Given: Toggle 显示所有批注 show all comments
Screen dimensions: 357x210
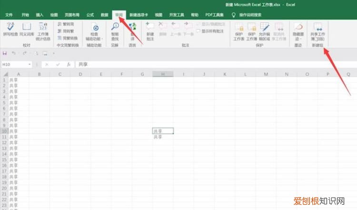Looking at the screenshot, I should click(x=210, y=31).
